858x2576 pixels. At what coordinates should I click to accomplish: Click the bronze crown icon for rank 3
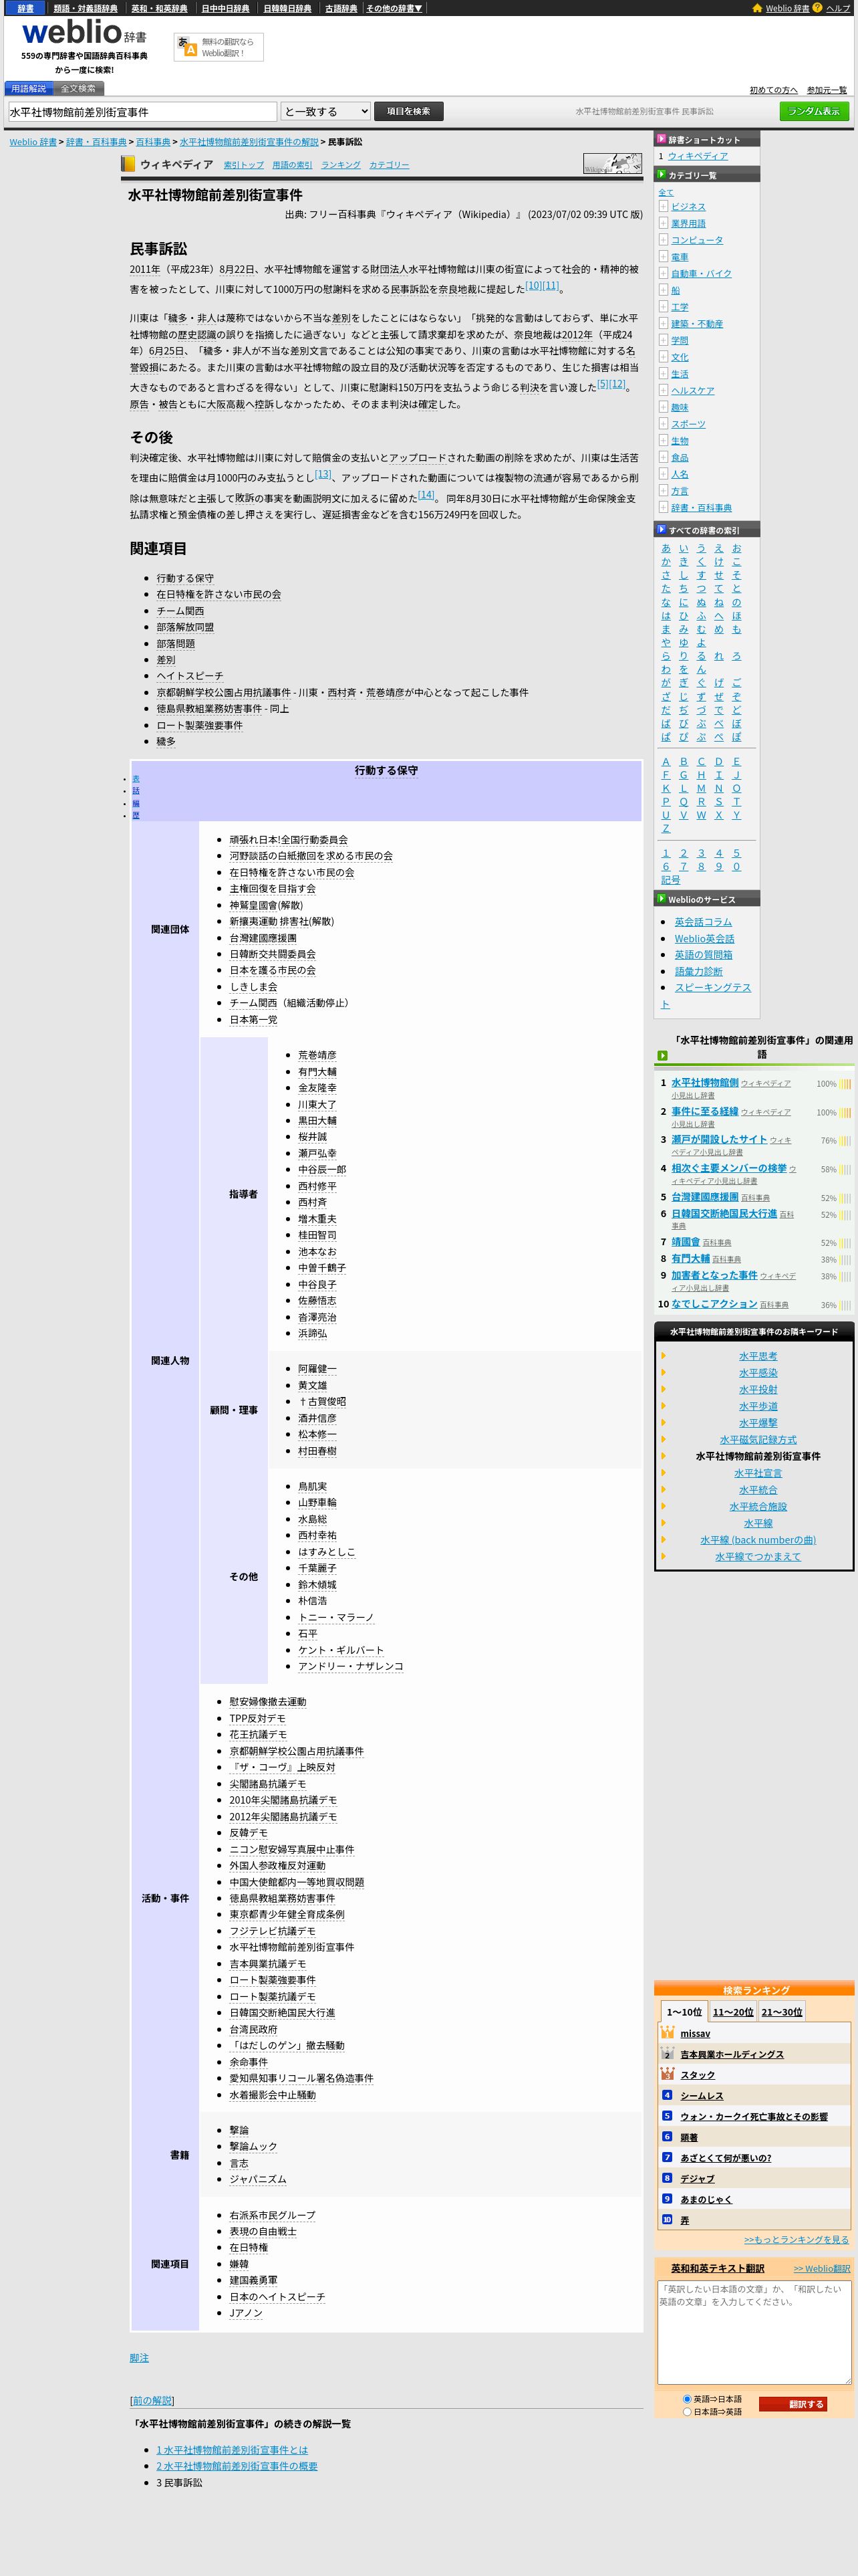(668, 2074)
